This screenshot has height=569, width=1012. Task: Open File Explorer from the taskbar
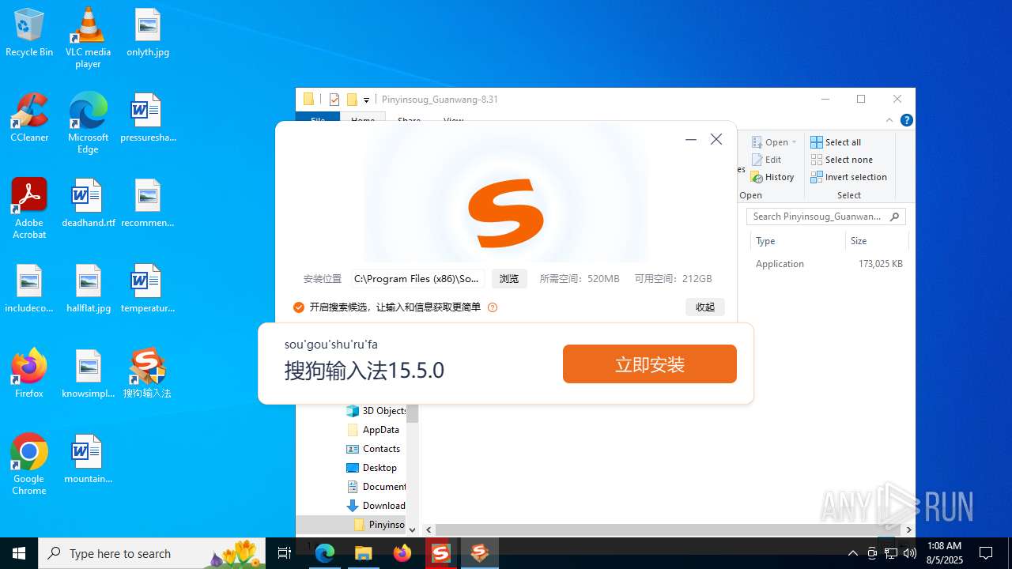coord(363,553)
